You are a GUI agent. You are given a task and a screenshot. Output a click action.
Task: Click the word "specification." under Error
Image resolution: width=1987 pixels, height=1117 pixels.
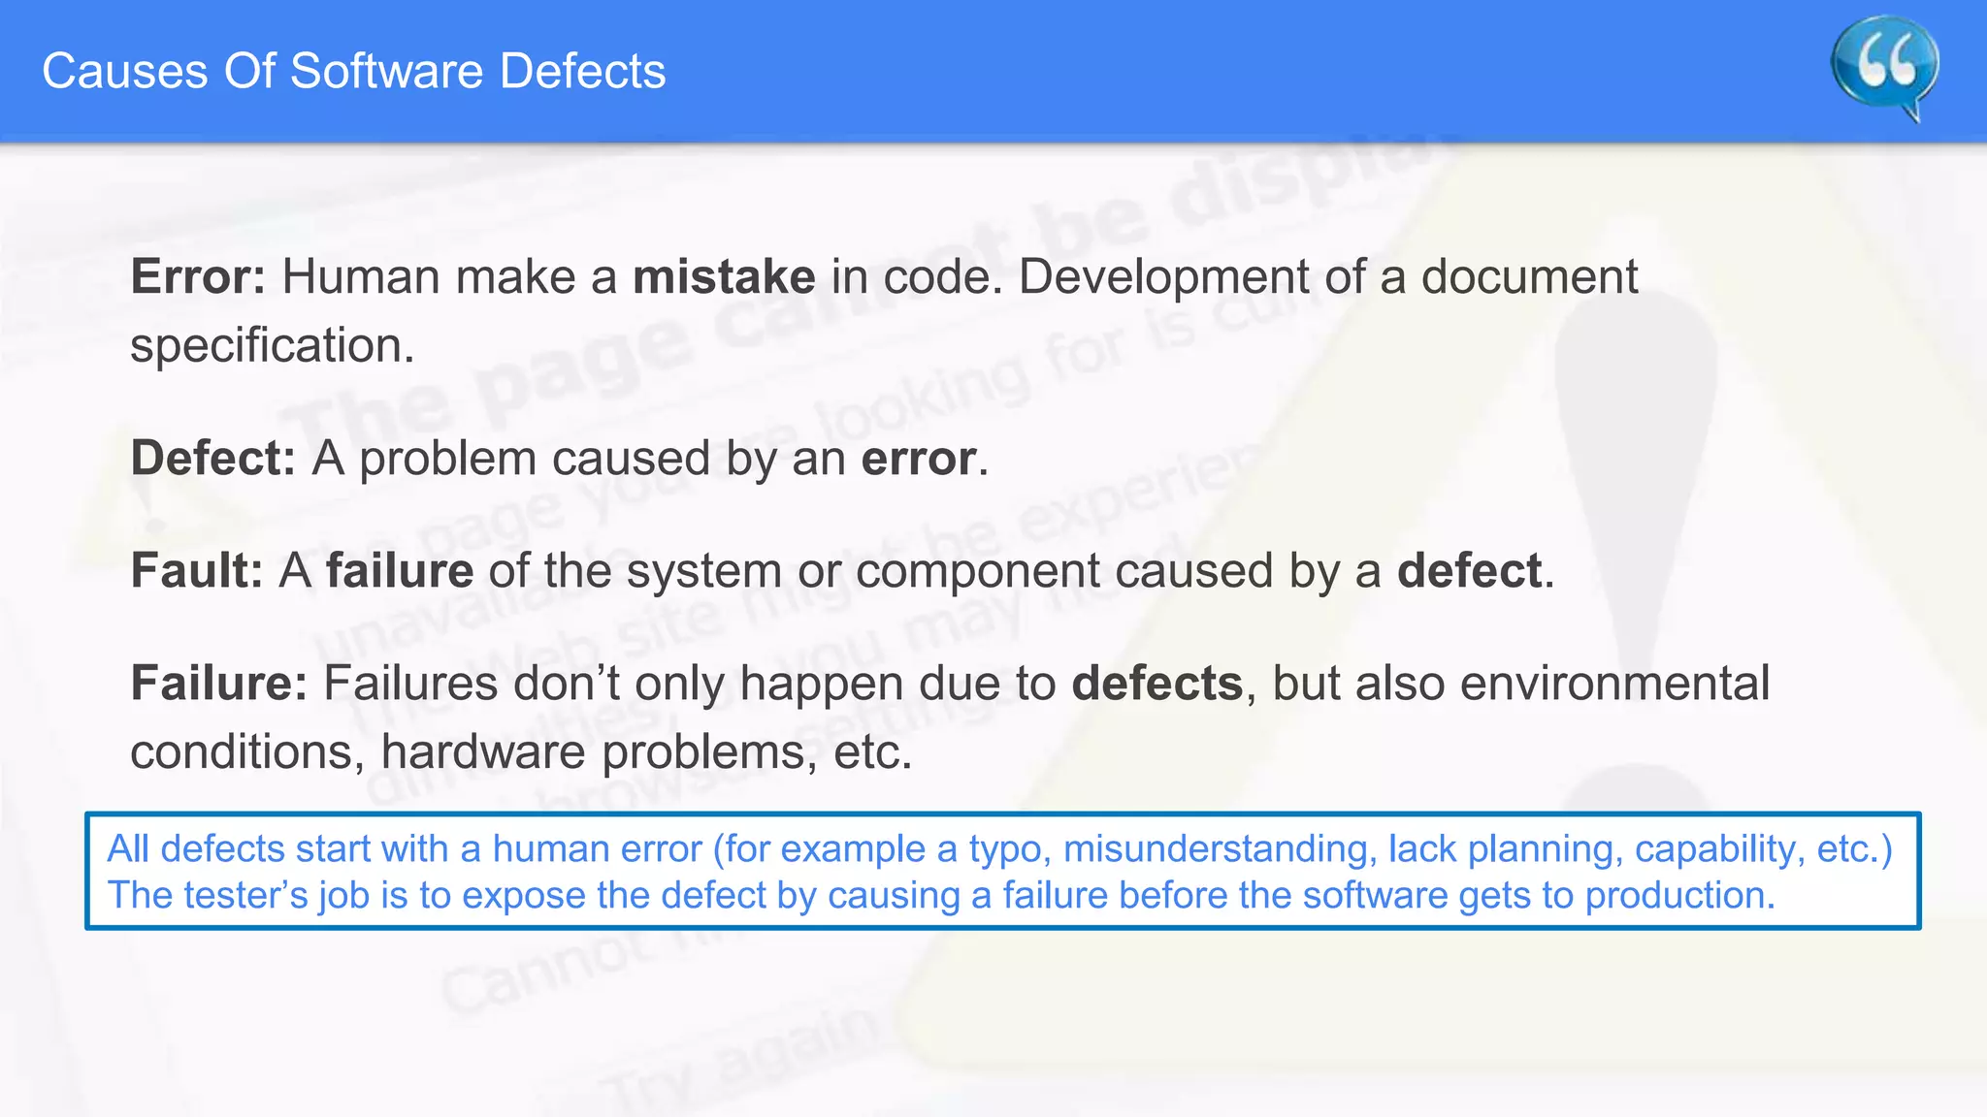click(273, 346)
